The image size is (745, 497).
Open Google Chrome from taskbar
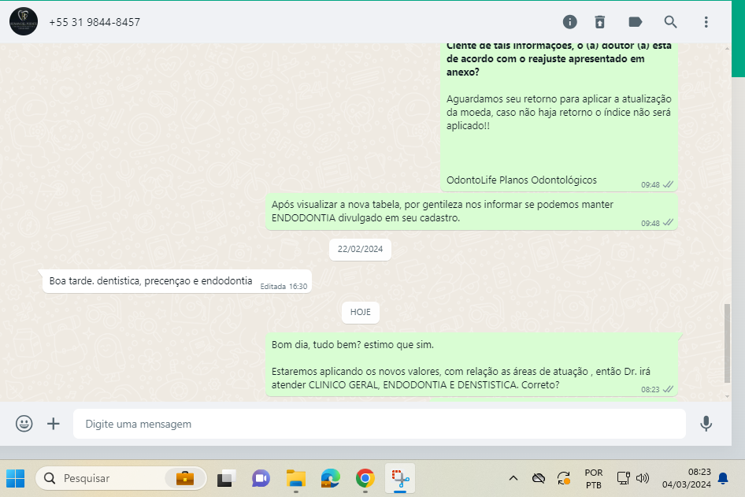click(365, 478)
